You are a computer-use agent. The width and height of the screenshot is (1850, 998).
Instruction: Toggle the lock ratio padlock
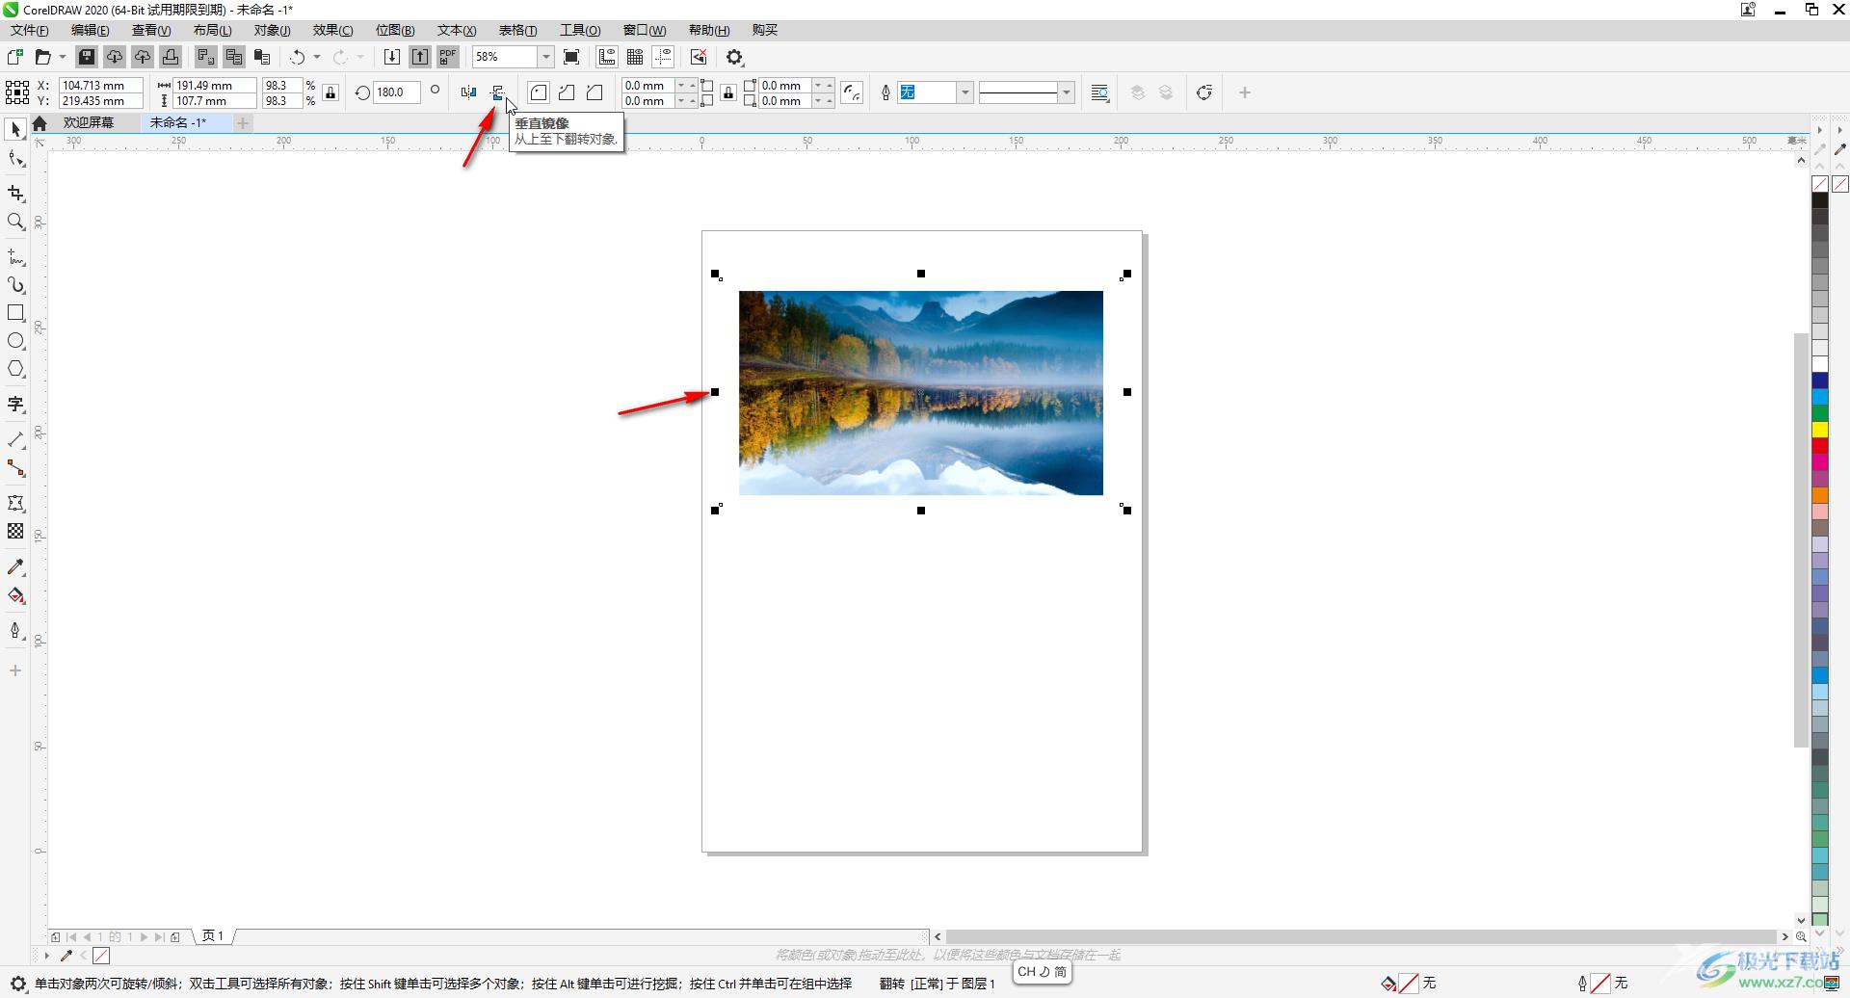(x=330, y=92)
